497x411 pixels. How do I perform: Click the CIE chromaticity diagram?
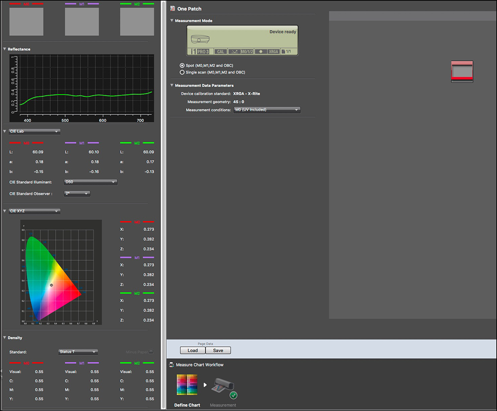(x=61, y=272)
